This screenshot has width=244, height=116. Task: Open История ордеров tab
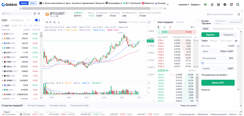point(36,105)
